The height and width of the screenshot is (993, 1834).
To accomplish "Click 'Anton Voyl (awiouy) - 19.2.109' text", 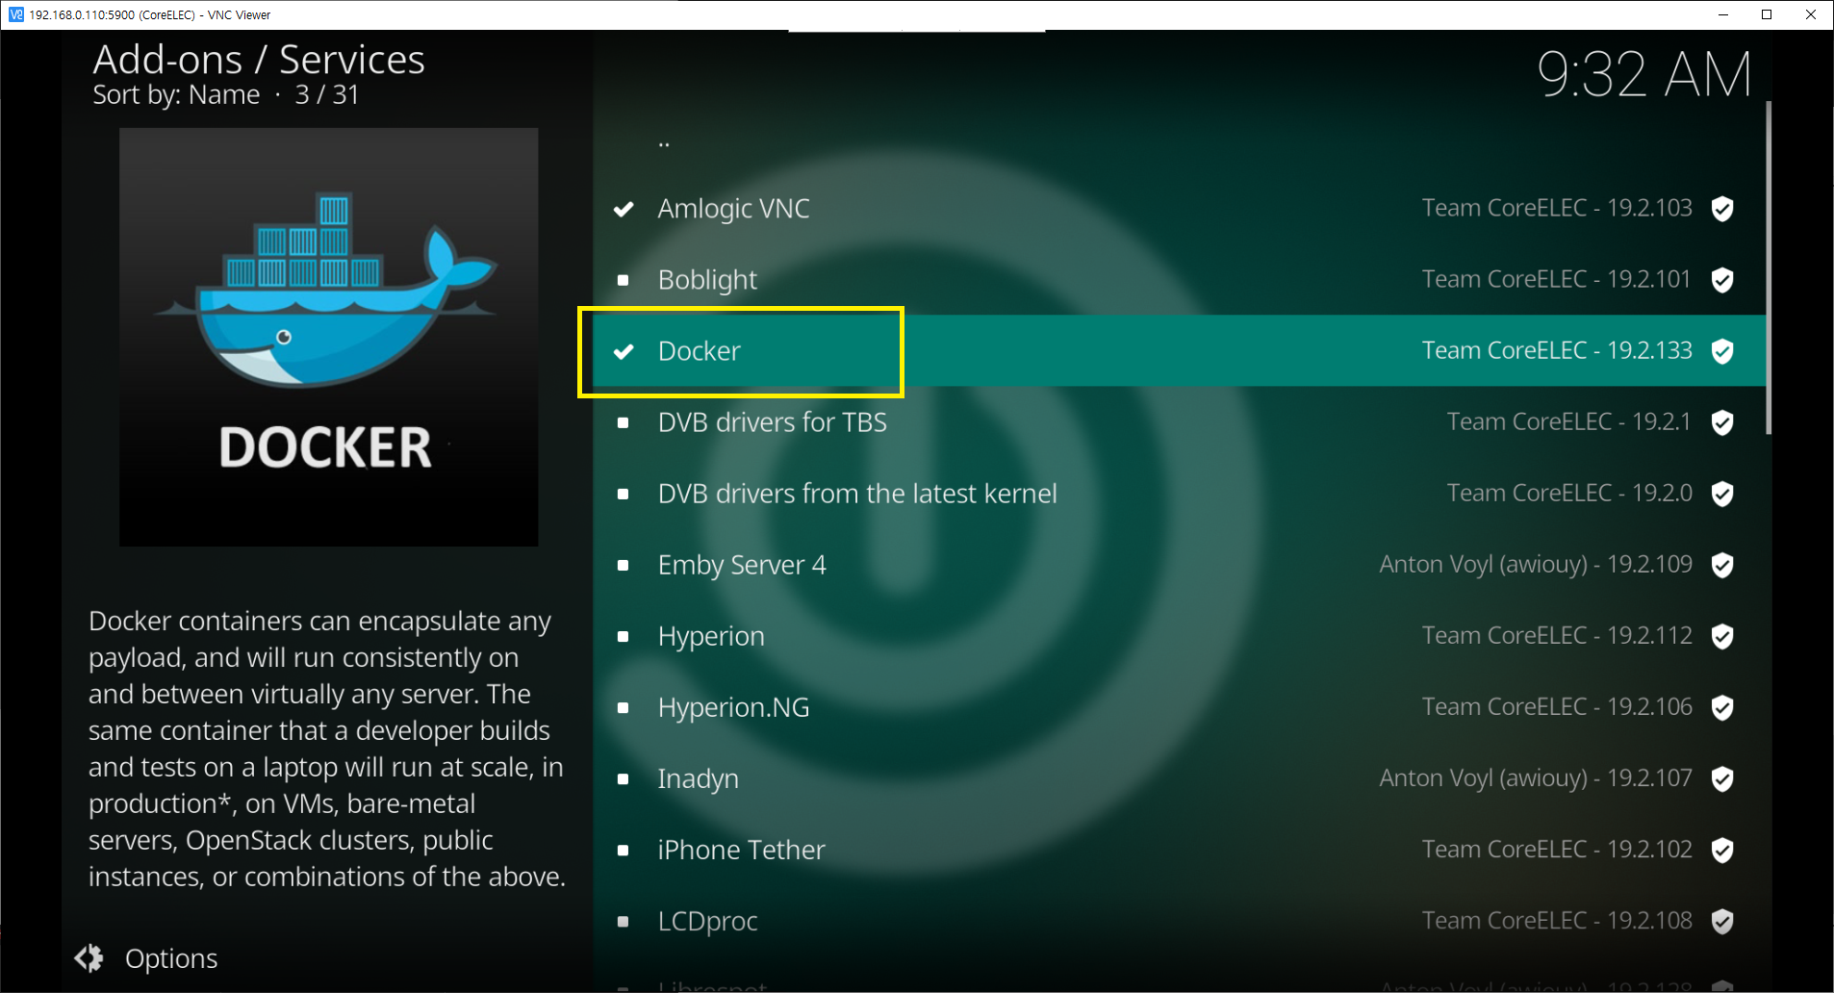I will pyautogui.click(x=1536, y=565).
